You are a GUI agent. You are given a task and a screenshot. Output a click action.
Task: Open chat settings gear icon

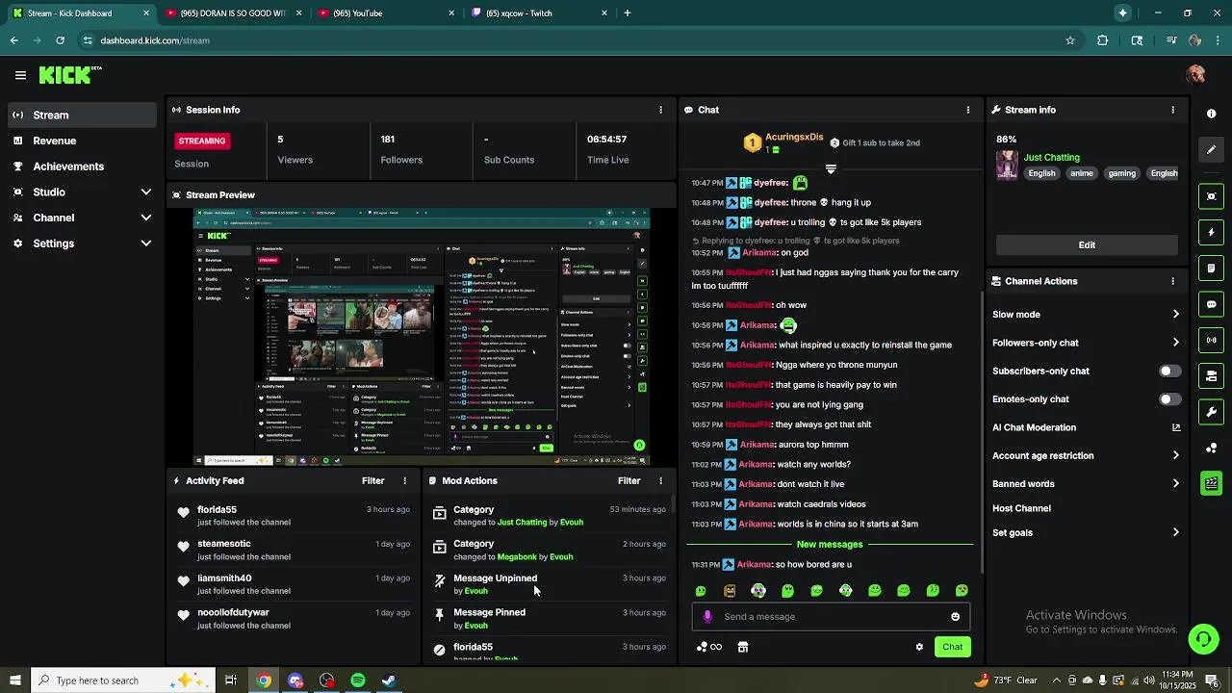point(919,647)
